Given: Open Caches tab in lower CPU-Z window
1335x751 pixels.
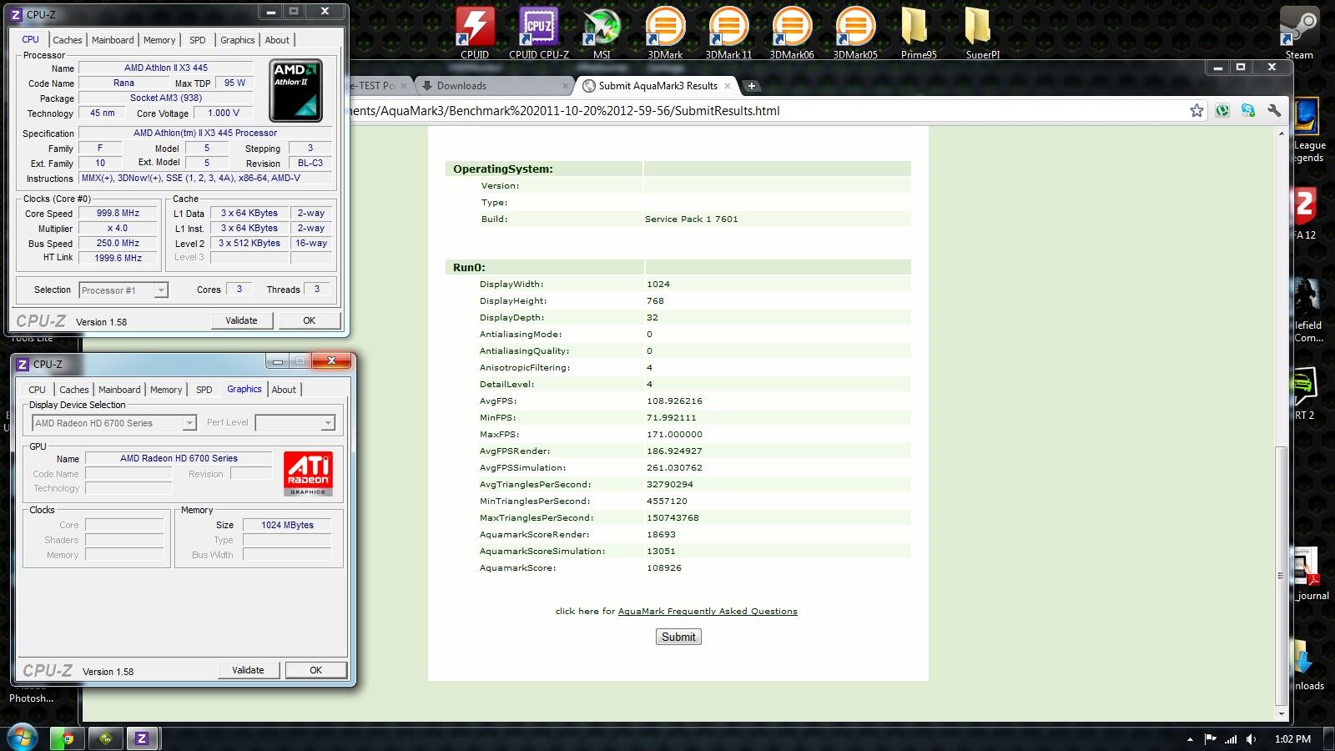Looking at the screenshot, I should click(74, 390).
